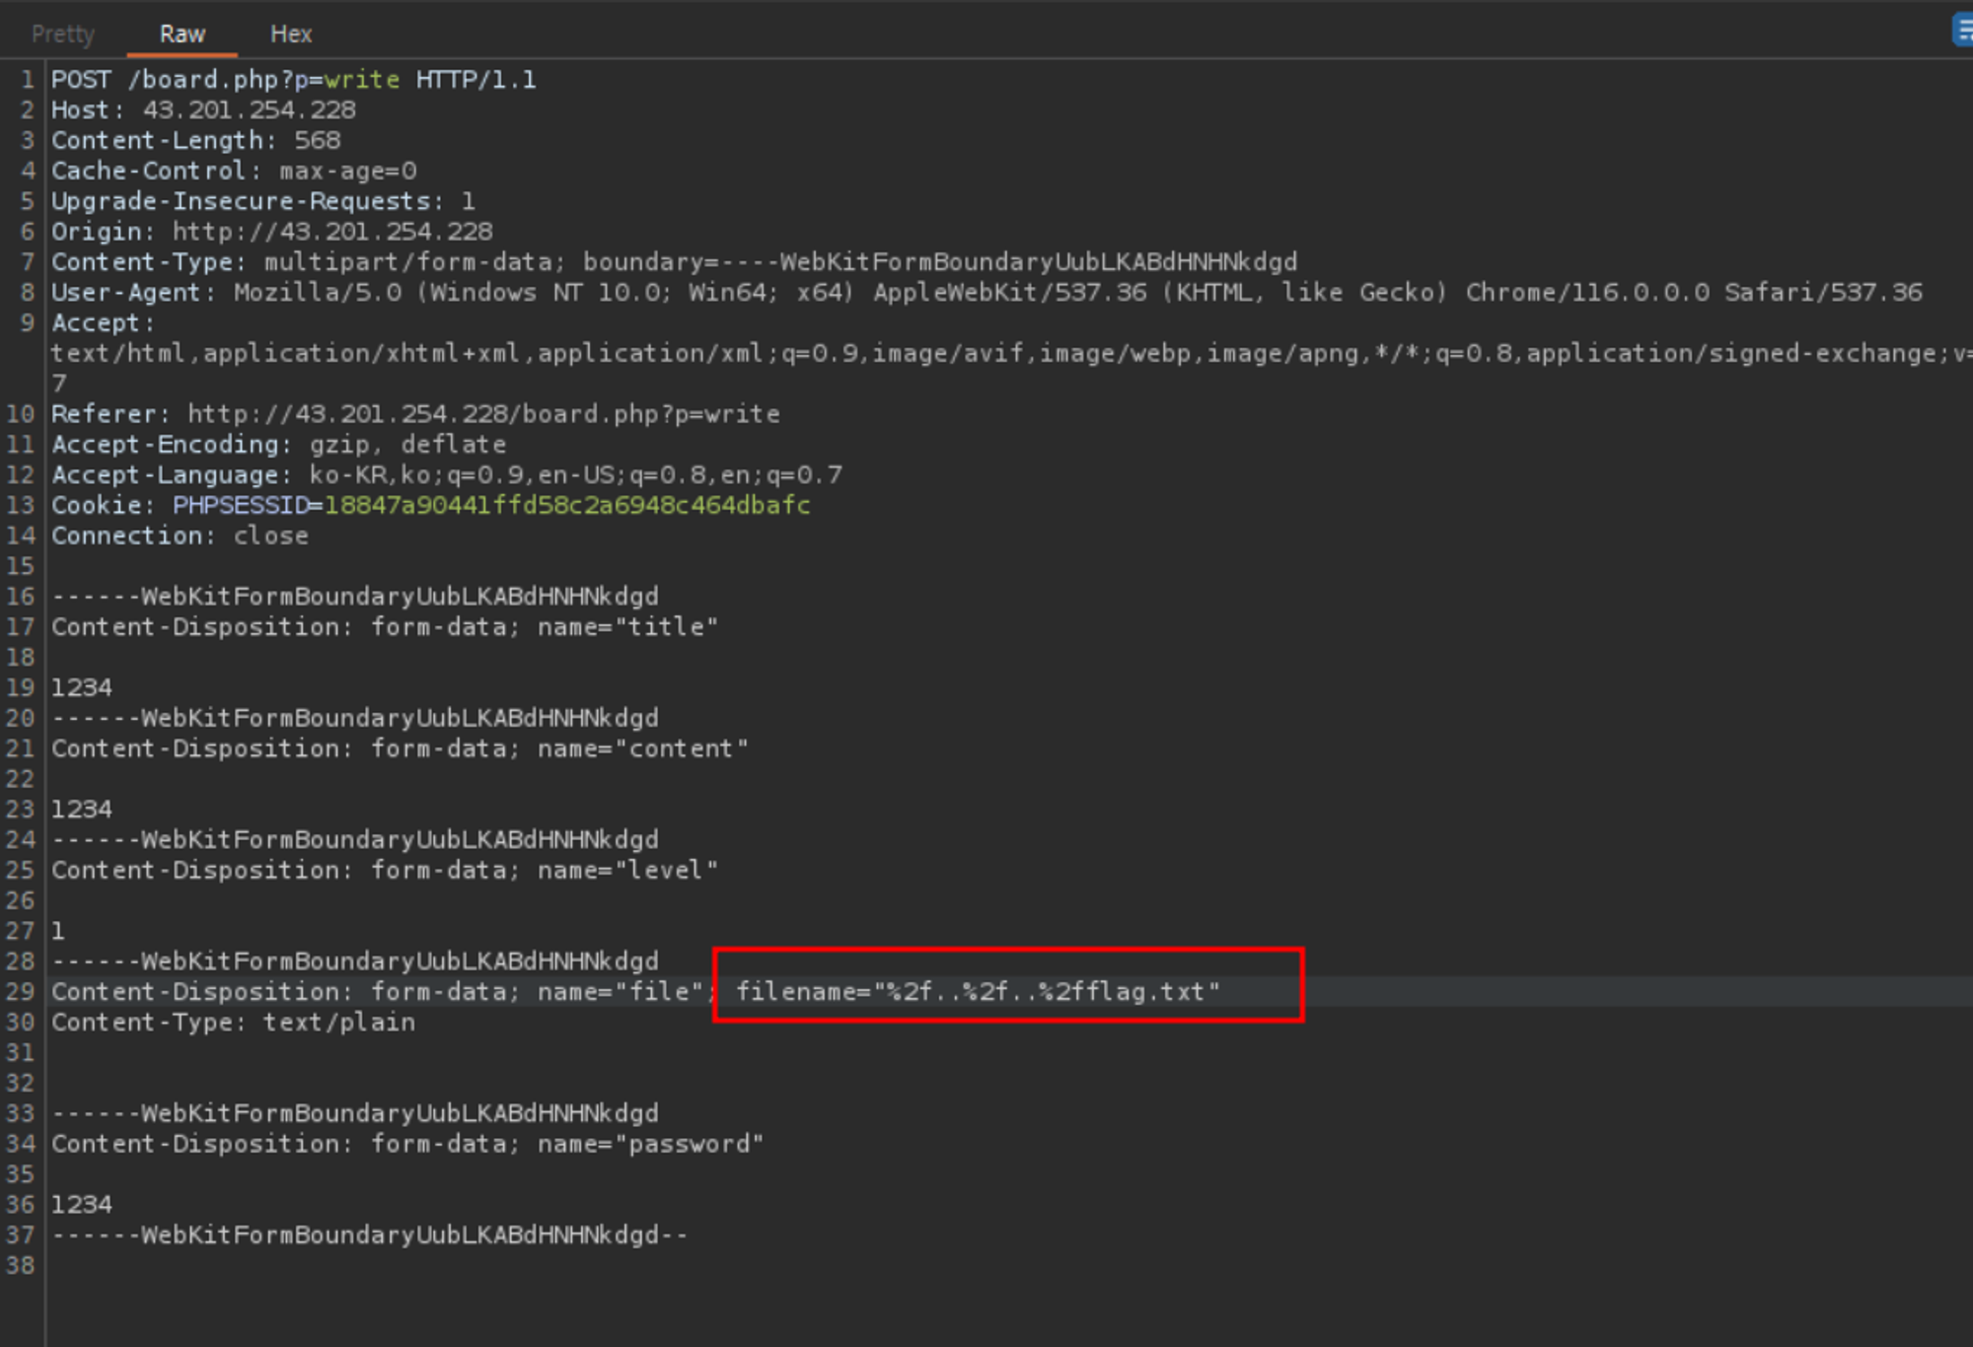This screenshot has width=1973, height=1347.
Task: Click name="level" form-data line
Action: [627, 871]
